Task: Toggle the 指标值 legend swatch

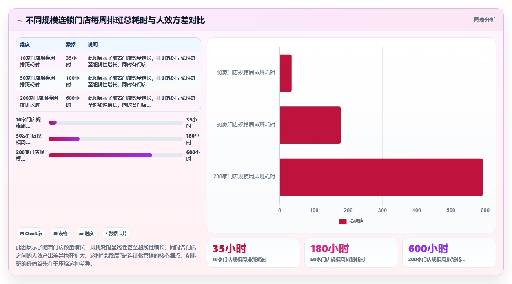Action: tap(343, 221)
